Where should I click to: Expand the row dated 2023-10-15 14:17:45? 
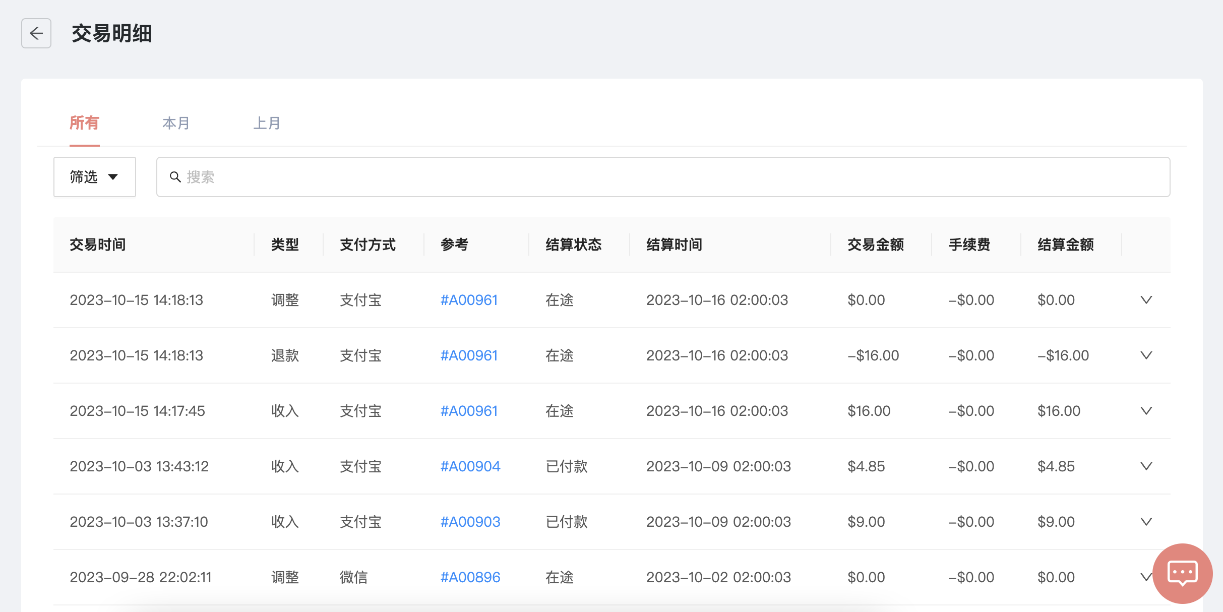(1146, 411)
